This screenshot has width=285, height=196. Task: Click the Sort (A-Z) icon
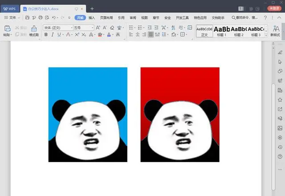click(173, 28)
